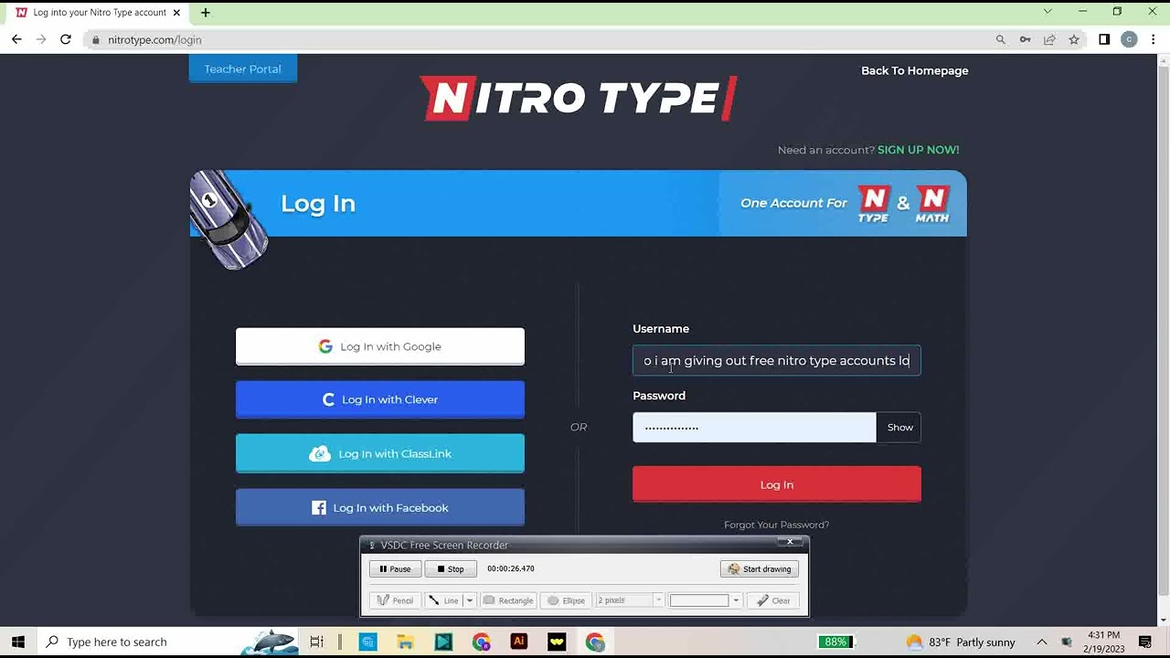Viewport: 1170px width, 658px height.
Task: Log In with Clever
Action: [380, 399]
